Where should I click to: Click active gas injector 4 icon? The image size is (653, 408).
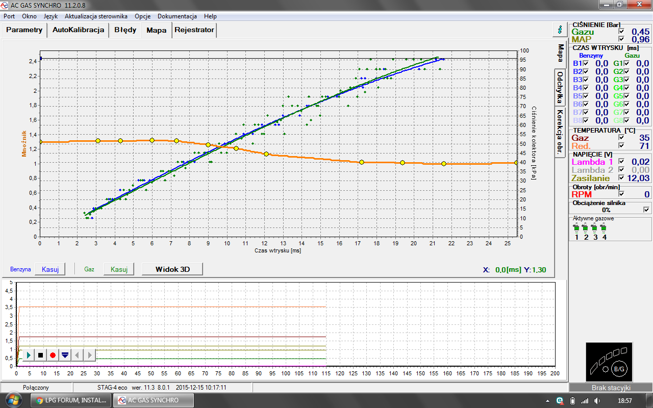[604, 227]
